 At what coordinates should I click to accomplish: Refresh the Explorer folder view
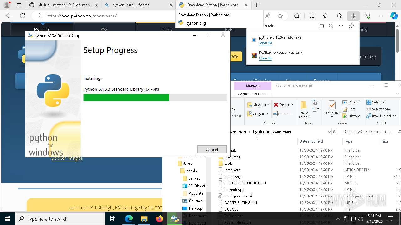coord(335,132)
